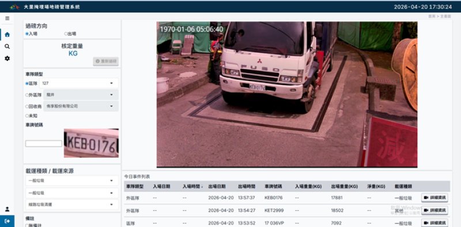Click the greyed re-weigh button

pyautogui.click(x=106, y=61)
